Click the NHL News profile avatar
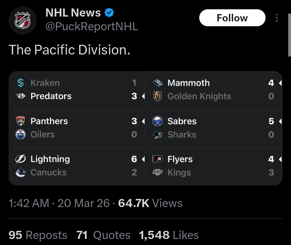 tap(22, 20)
